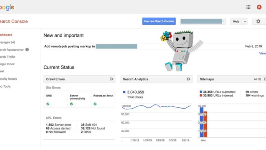Click 104 warnings in Sitemaps

[x=254, y=96]
